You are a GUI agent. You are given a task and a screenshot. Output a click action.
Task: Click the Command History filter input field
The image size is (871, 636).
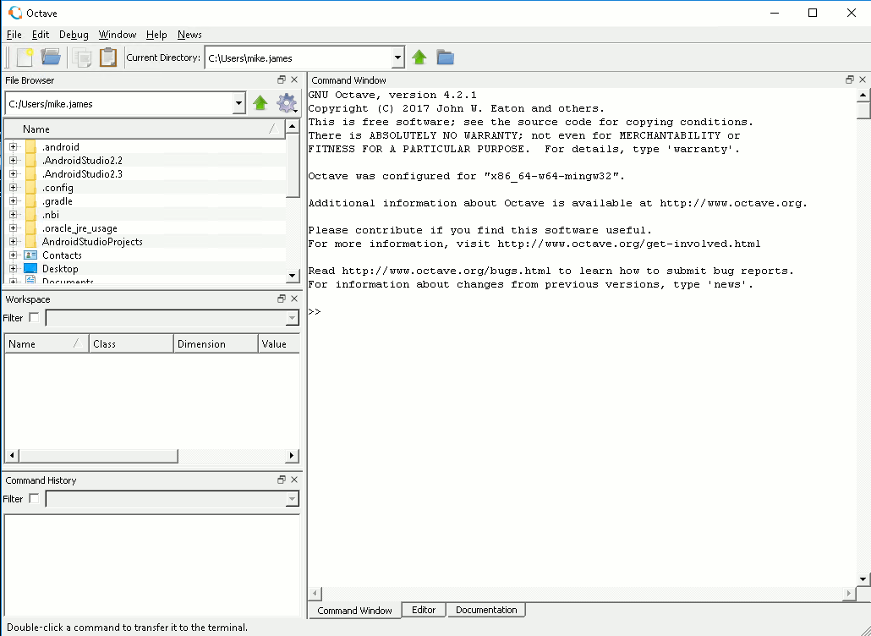coord(166,499)
